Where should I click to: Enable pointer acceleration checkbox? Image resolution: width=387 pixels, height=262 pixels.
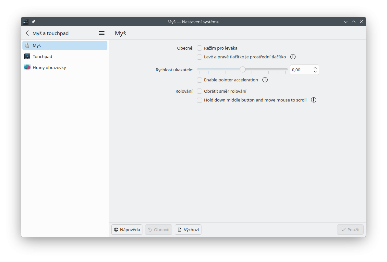tap(200, 80)
